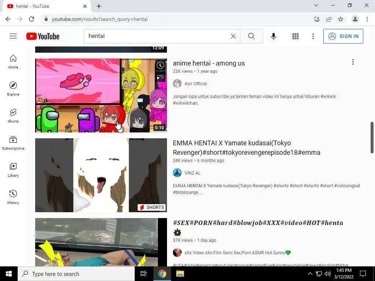The height and width of the screenshot is (281, 375).
Task: Open the Chrome profile icon
Action: [355, 19]
